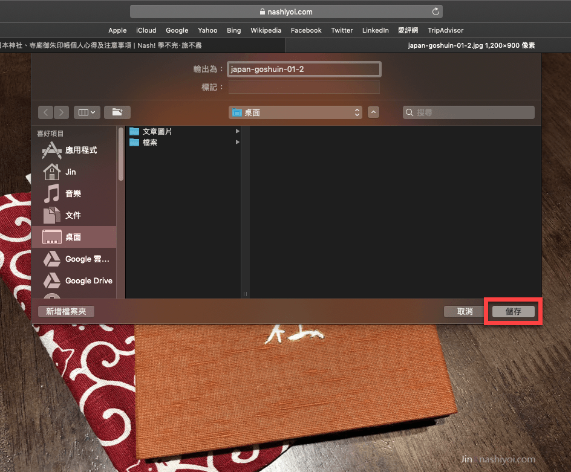This screenshot has width=571, height=472.
Task: Click the music note icon beside 音樂
Action: [51, 193]
